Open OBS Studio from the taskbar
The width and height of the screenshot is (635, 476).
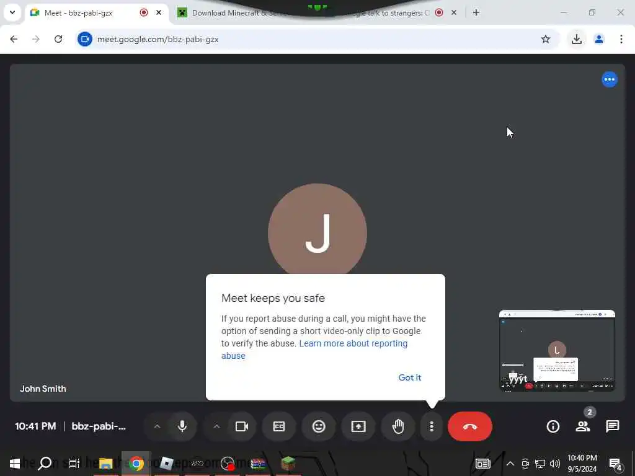pos(228,464)
